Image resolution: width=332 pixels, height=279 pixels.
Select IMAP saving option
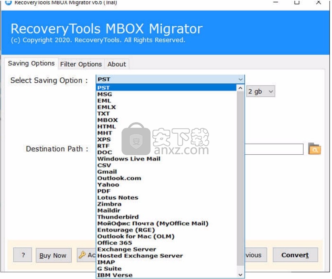click(166, 262)
